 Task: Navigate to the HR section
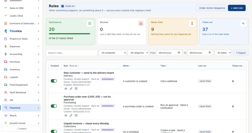(21, 100)
